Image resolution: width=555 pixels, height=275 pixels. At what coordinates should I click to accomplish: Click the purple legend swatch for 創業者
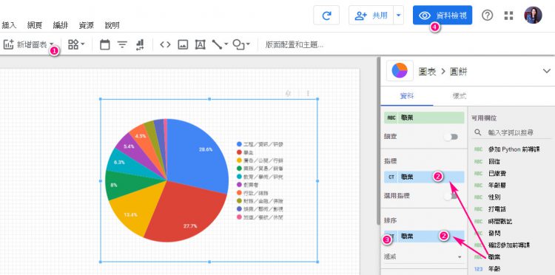click(239, 185)
